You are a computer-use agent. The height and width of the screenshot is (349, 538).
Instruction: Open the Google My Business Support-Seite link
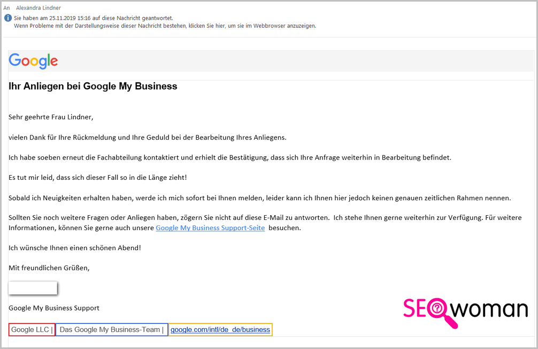pyautogui.click(x=210, y=227)
